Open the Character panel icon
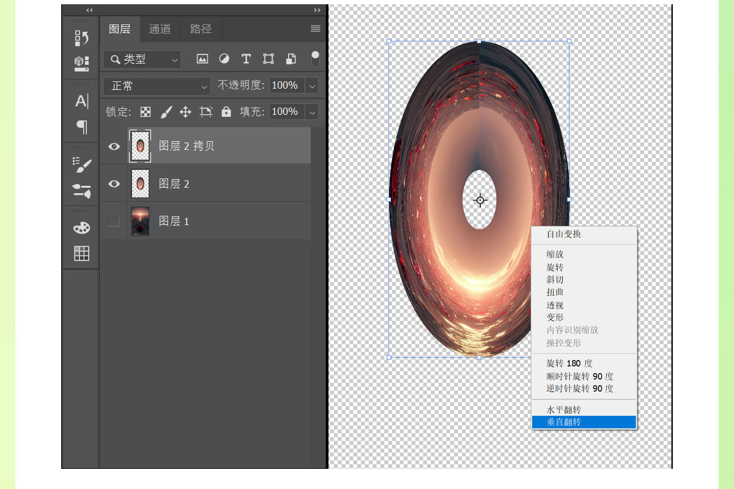 point(81,101)
